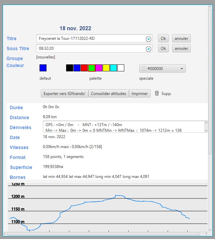Choose the red palette swatch
This screenshot has height=239, width=215.
(84, 68)
